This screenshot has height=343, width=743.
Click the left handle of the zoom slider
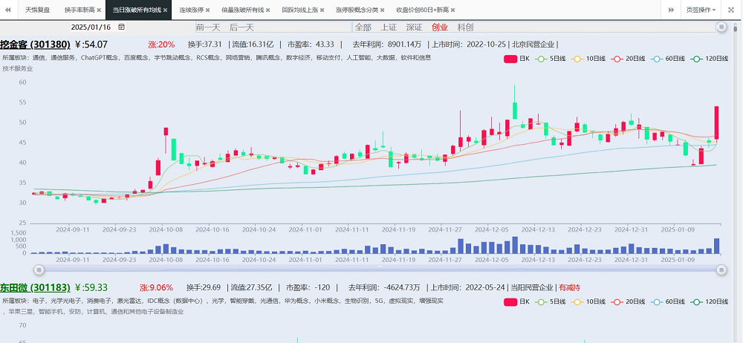(x=39, y=269)
